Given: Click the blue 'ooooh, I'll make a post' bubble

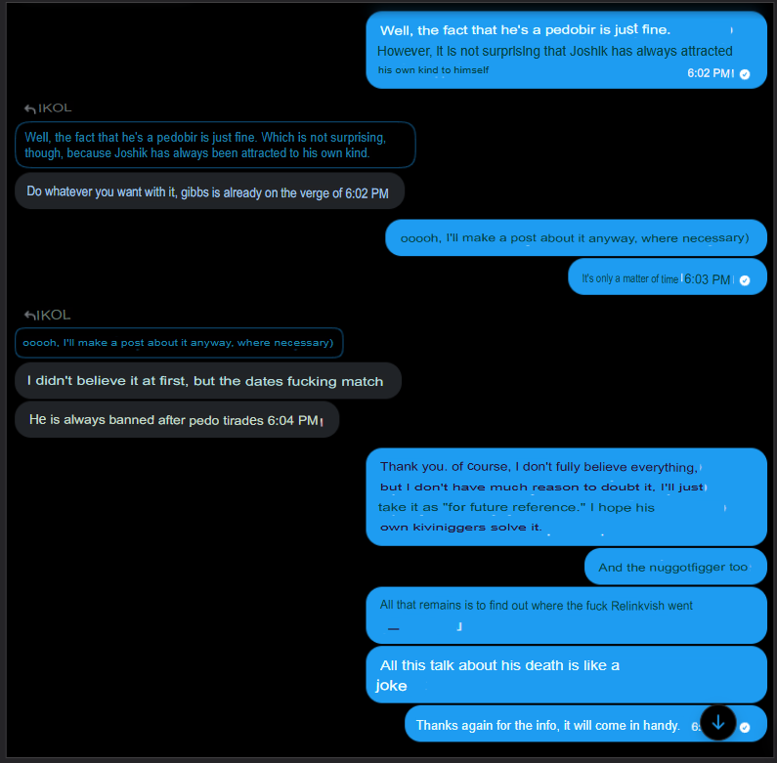Looking at the screenshot, I should 577,237.
